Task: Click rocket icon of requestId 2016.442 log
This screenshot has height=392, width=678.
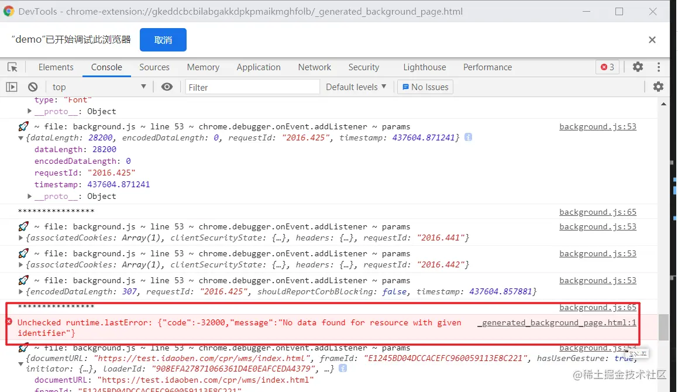Action: [x=23, y=253]
